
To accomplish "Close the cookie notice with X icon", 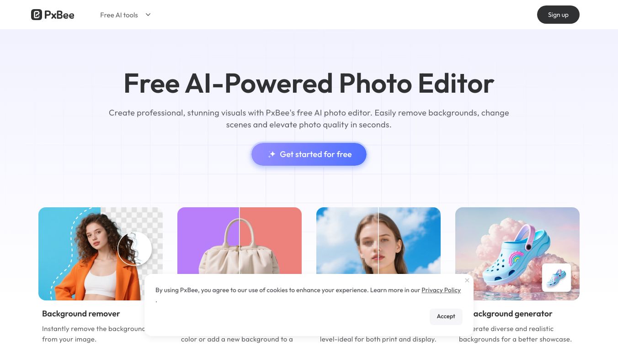I will (x=467, y=280).
